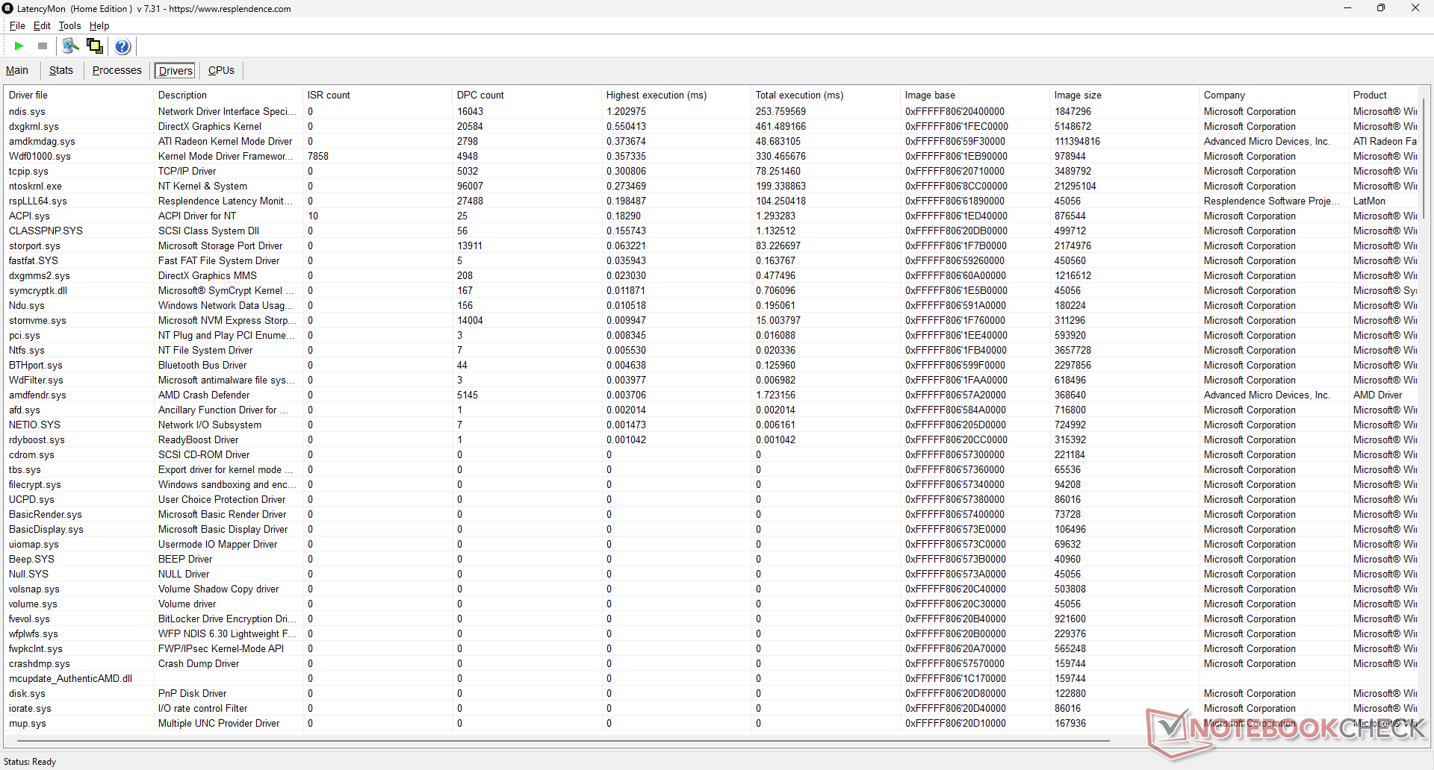Select the pci.sys driver row

point(711,335)
